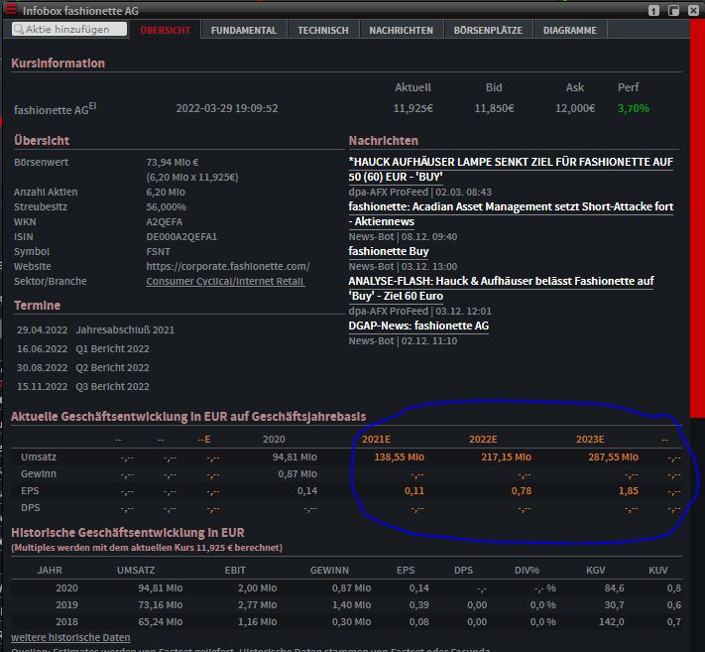Viewport: 705px width, 652px height.
Task: Click the window icon labeled 1 in title bar
Action: point(653,10)
